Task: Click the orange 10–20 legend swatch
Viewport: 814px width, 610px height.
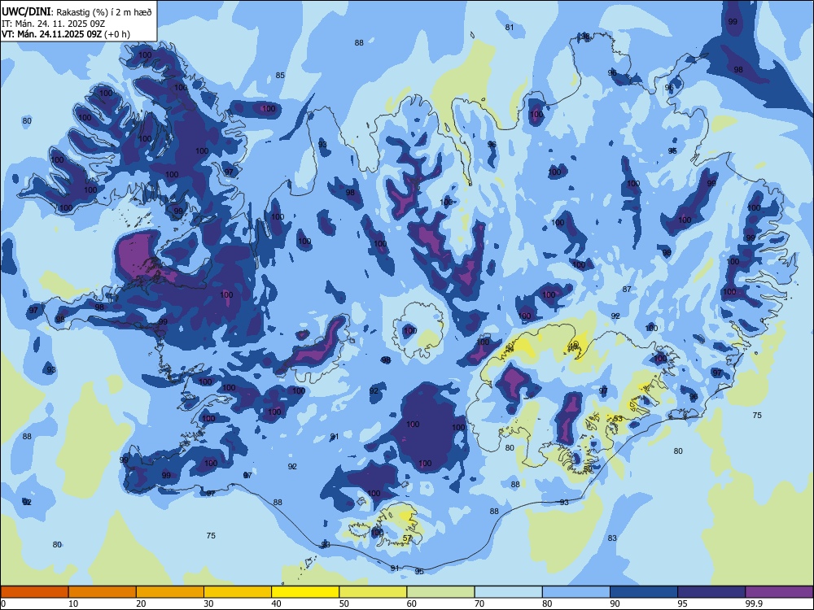Action: point(103,592)
